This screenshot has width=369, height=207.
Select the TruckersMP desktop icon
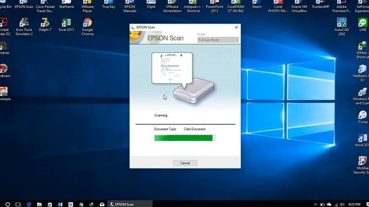pyautogui.click(x=321, y=4)
